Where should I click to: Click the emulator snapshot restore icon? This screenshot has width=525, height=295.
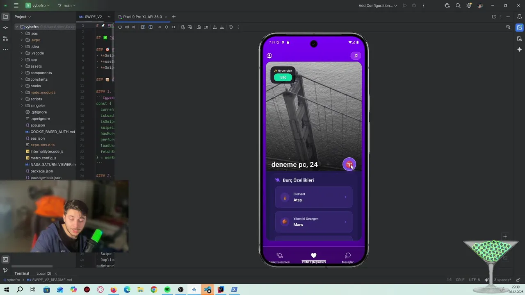(x=231, y=27)
